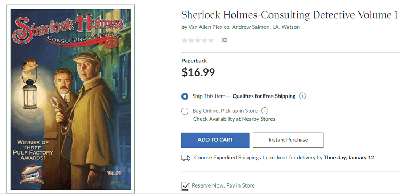Screen dimensions: 400x194
Task: Open the (0) reviews count
Action: click(225, 40)
